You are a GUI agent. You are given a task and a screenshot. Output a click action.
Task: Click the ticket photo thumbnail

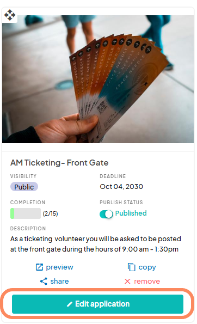coord(98,79)
